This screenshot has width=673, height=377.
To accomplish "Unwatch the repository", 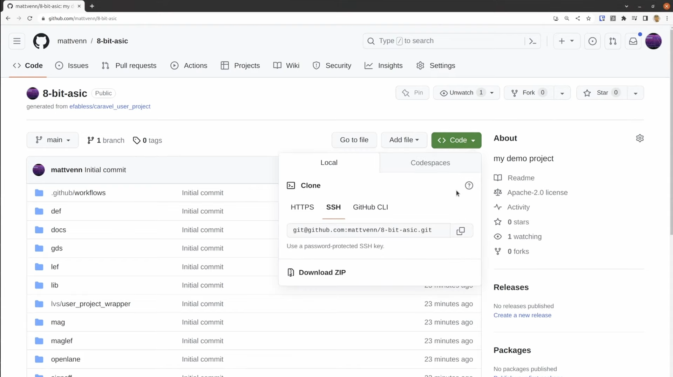I will (x=466, y=93).
